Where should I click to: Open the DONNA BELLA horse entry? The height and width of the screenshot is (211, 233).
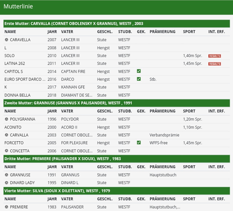point(17,95)
